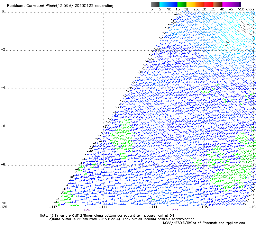Click the blue 10-15 knots color swatch
256x225 pixels.
173,4
